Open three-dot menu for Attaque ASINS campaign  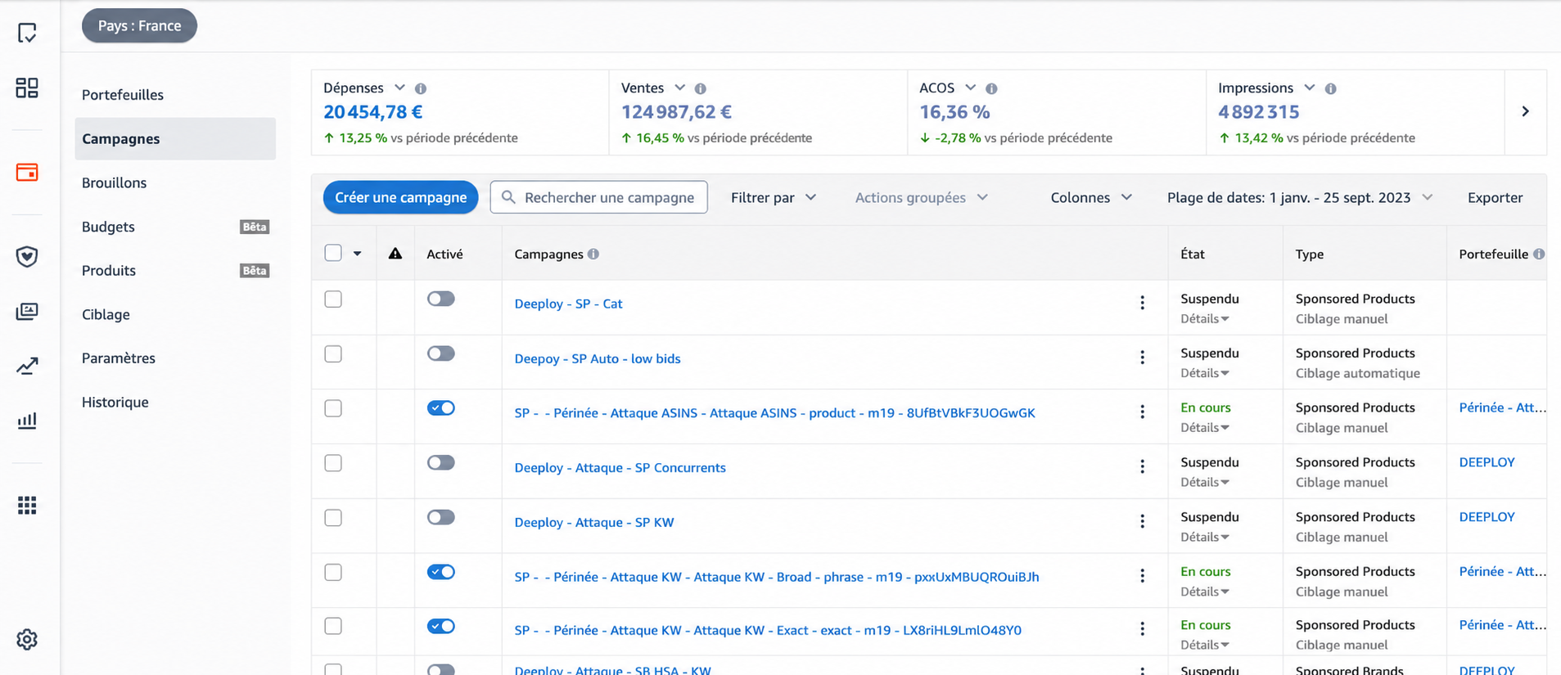1143,412
